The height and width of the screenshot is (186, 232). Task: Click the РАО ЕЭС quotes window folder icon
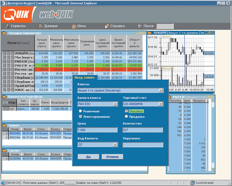click(170, 97)
